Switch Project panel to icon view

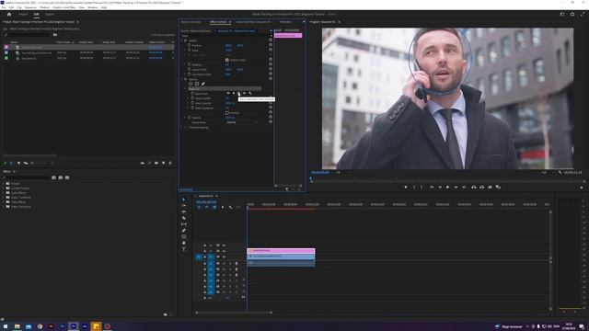tap(18, 163)
